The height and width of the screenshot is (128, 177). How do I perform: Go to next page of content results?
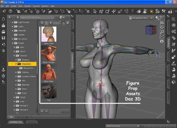pyautogui.click(x=50, y=23)
